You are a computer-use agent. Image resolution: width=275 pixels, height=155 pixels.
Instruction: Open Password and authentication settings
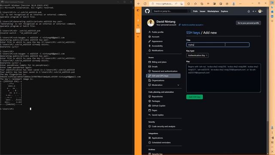point(164,71)
